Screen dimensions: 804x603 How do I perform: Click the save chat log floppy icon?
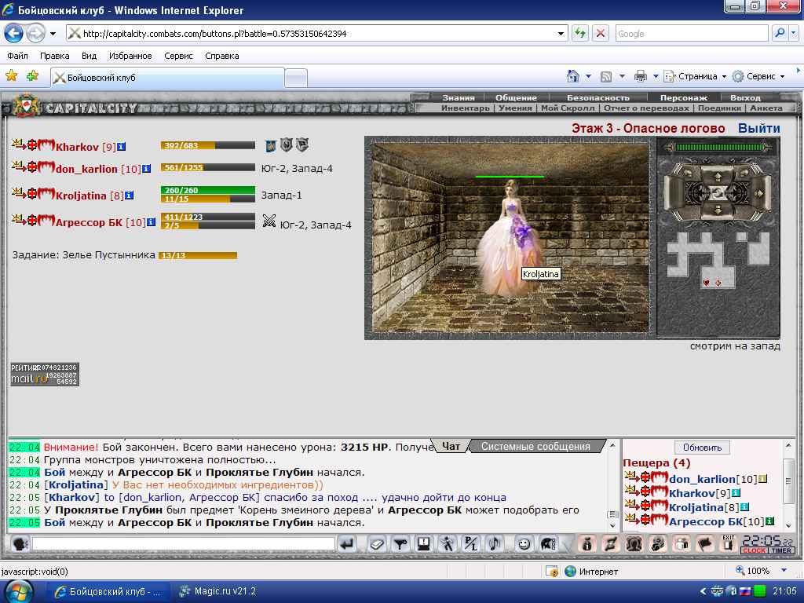[423, 543]
